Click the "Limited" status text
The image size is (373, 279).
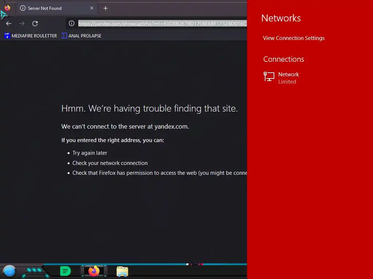(287, 82)
